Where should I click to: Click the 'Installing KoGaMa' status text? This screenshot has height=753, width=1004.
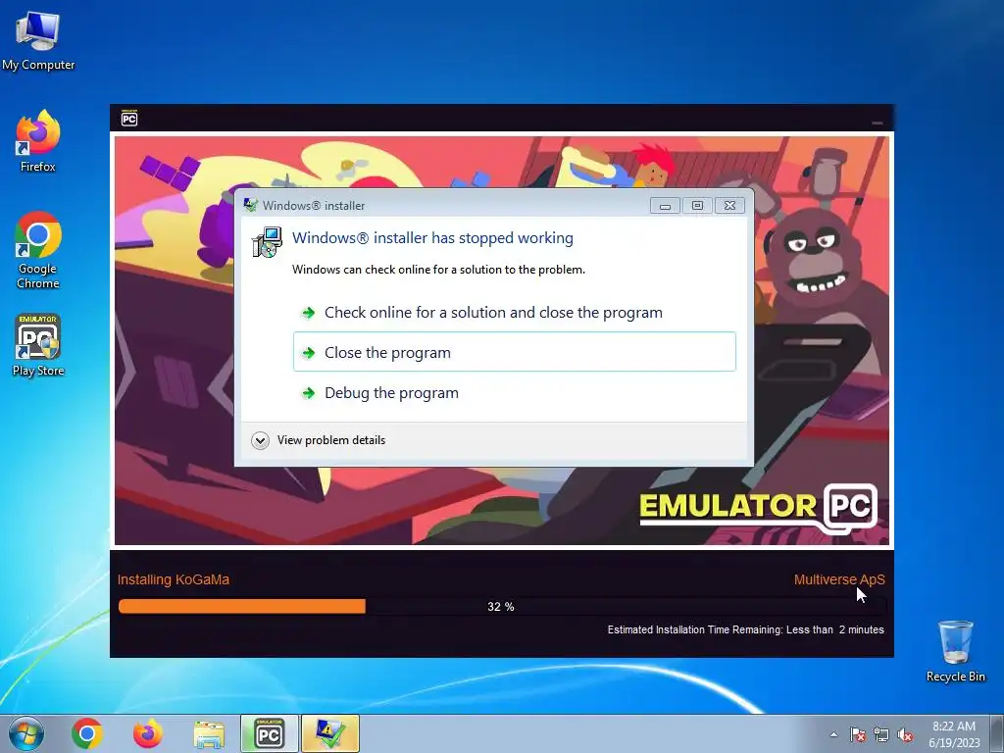[173, 579]
